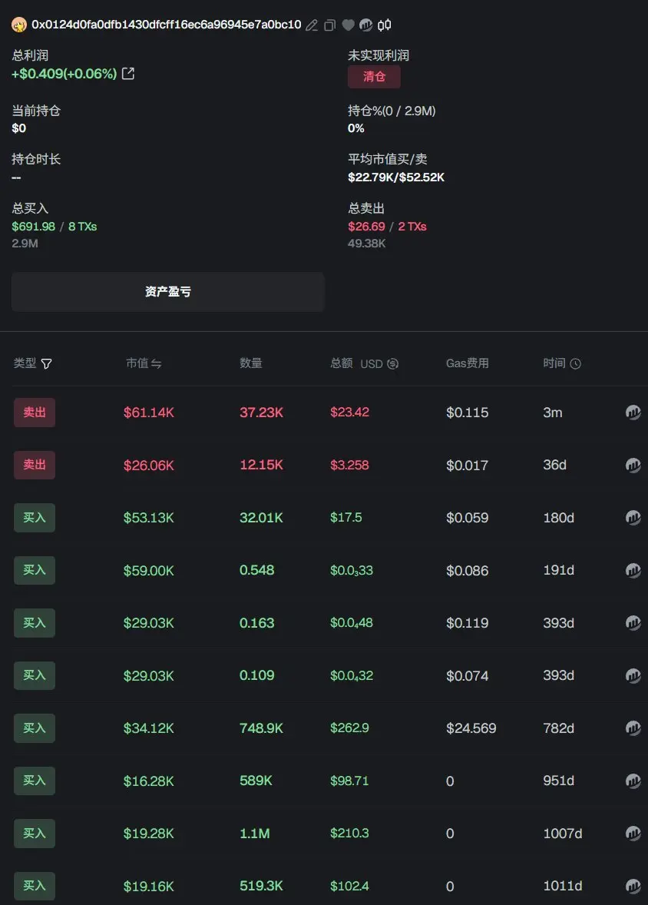
Task: Click the edit pencil icon beside the wallet address
Action: coord(312,25)
